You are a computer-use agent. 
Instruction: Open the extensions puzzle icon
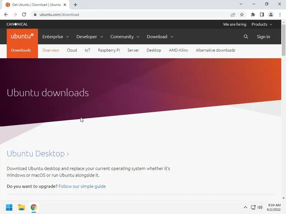tap(253, 14)
